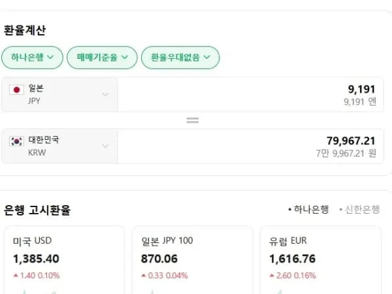Click the equals sign swap icon
Image resolution: width=392 pixels, height=294 pixels.
tap(193, 120)
